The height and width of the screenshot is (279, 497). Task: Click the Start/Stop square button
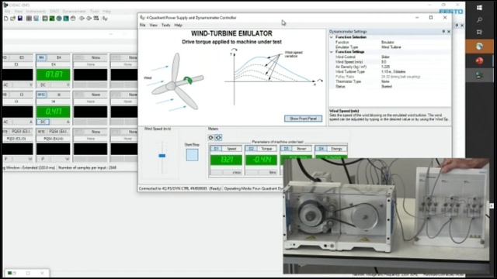tap(192, 155)
